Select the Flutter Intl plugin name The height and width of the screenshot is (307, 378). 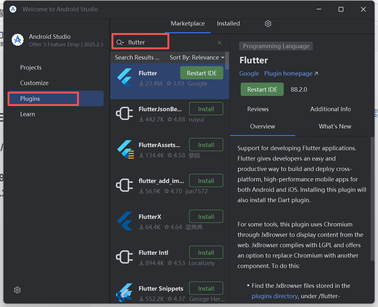(x=153, y=253)
